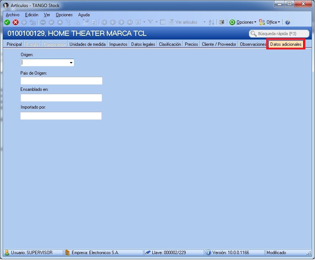Expand the binoculars search dropdown arrow

coord(144,22)
